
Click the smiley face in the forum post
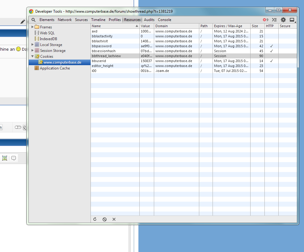point(19,49)
